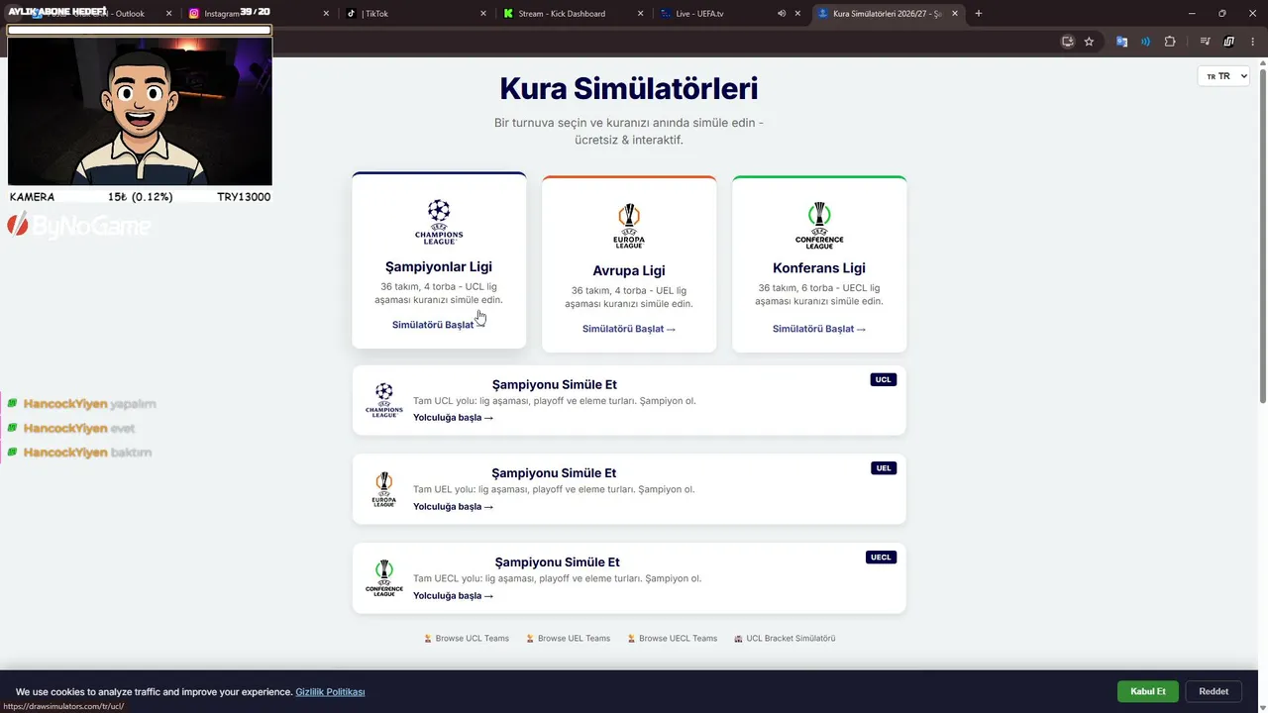Click the UECL logo beside third Şampiyonu Simüle Et
Image resolution: width=1268 pixels, height=713 pixels.
coord(384,578)
